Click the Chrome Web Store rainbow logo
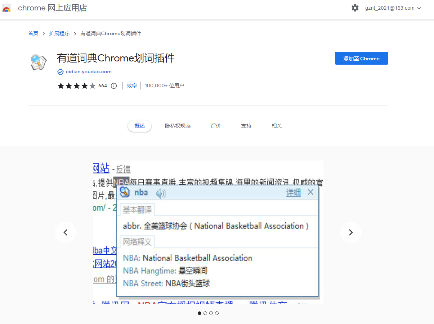This screenshot has height=324, width=434. (x=6, y=8)
